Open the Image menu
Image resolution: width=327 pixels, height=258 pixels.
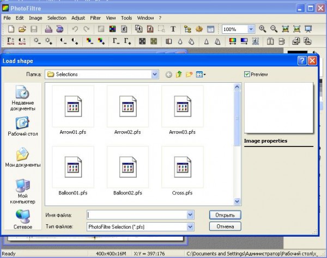(35, 18)
